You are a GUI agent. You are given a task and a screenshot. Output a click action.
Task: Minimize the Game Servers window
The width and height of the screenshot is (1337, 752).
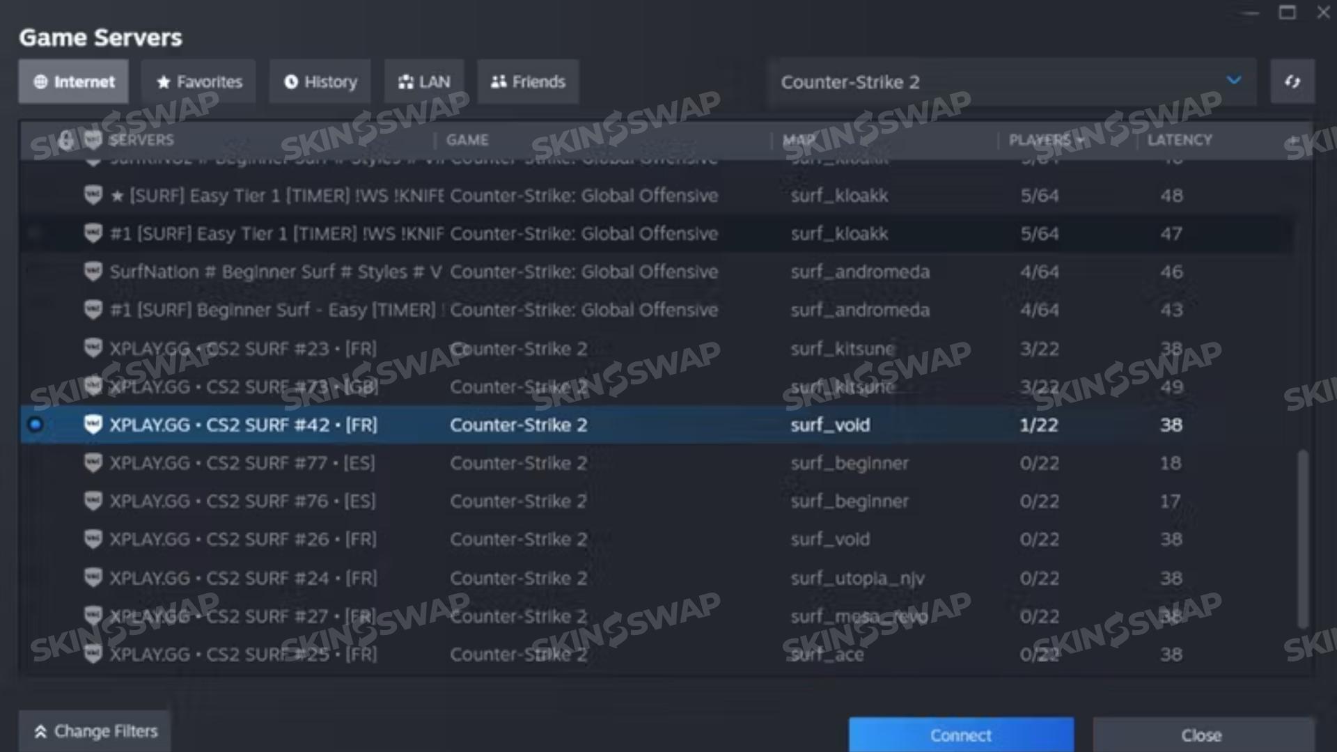tap(1251, 13)
